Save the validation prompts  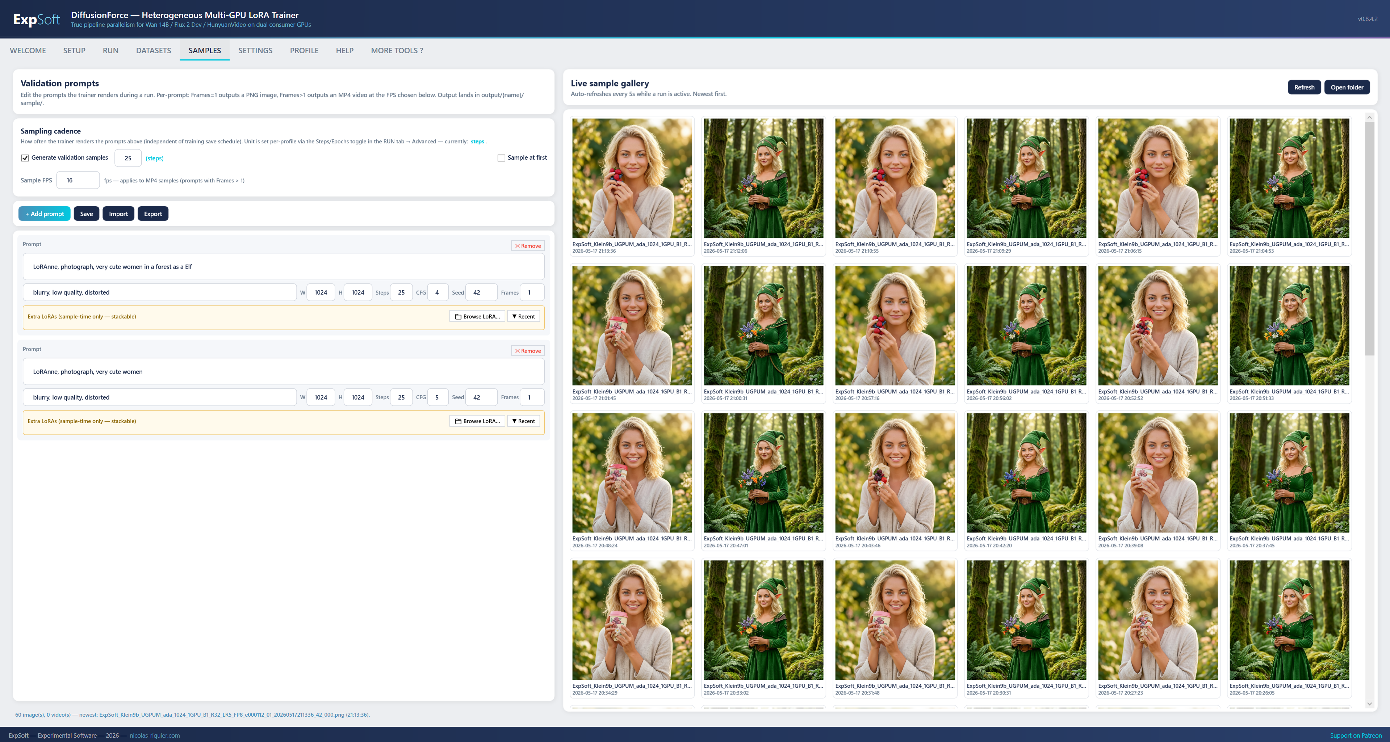[x=86, y=214]
